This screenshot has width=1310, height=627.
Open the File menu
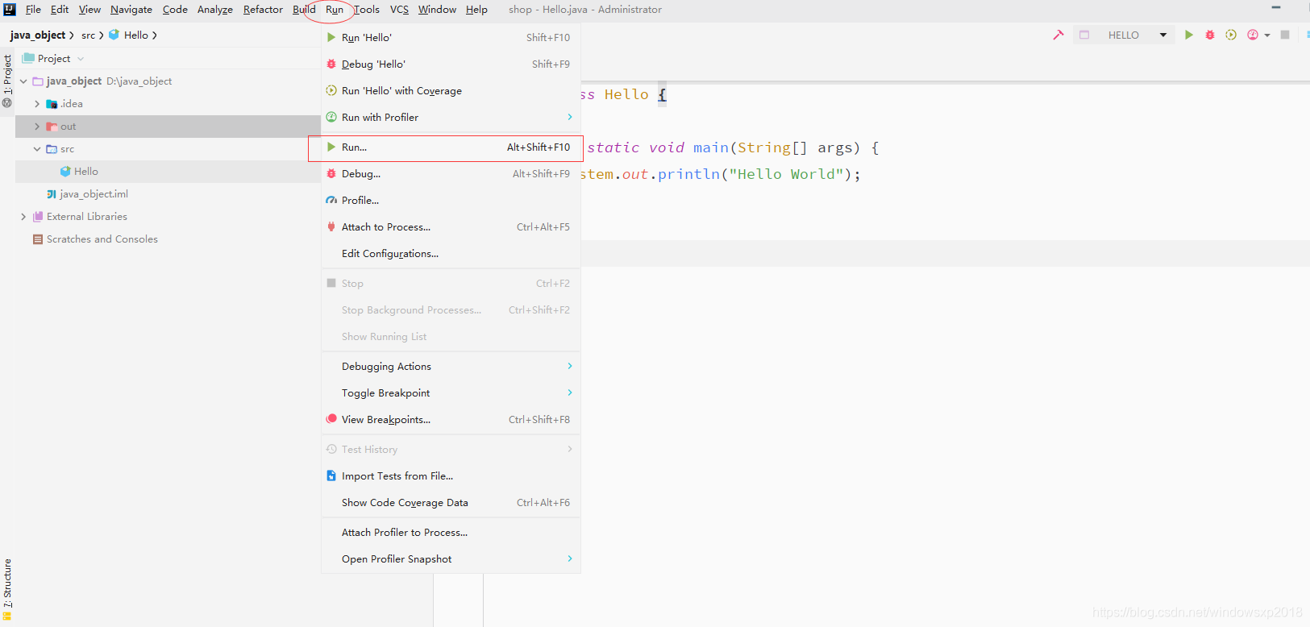pyautogui.click(x=33, y=10)
